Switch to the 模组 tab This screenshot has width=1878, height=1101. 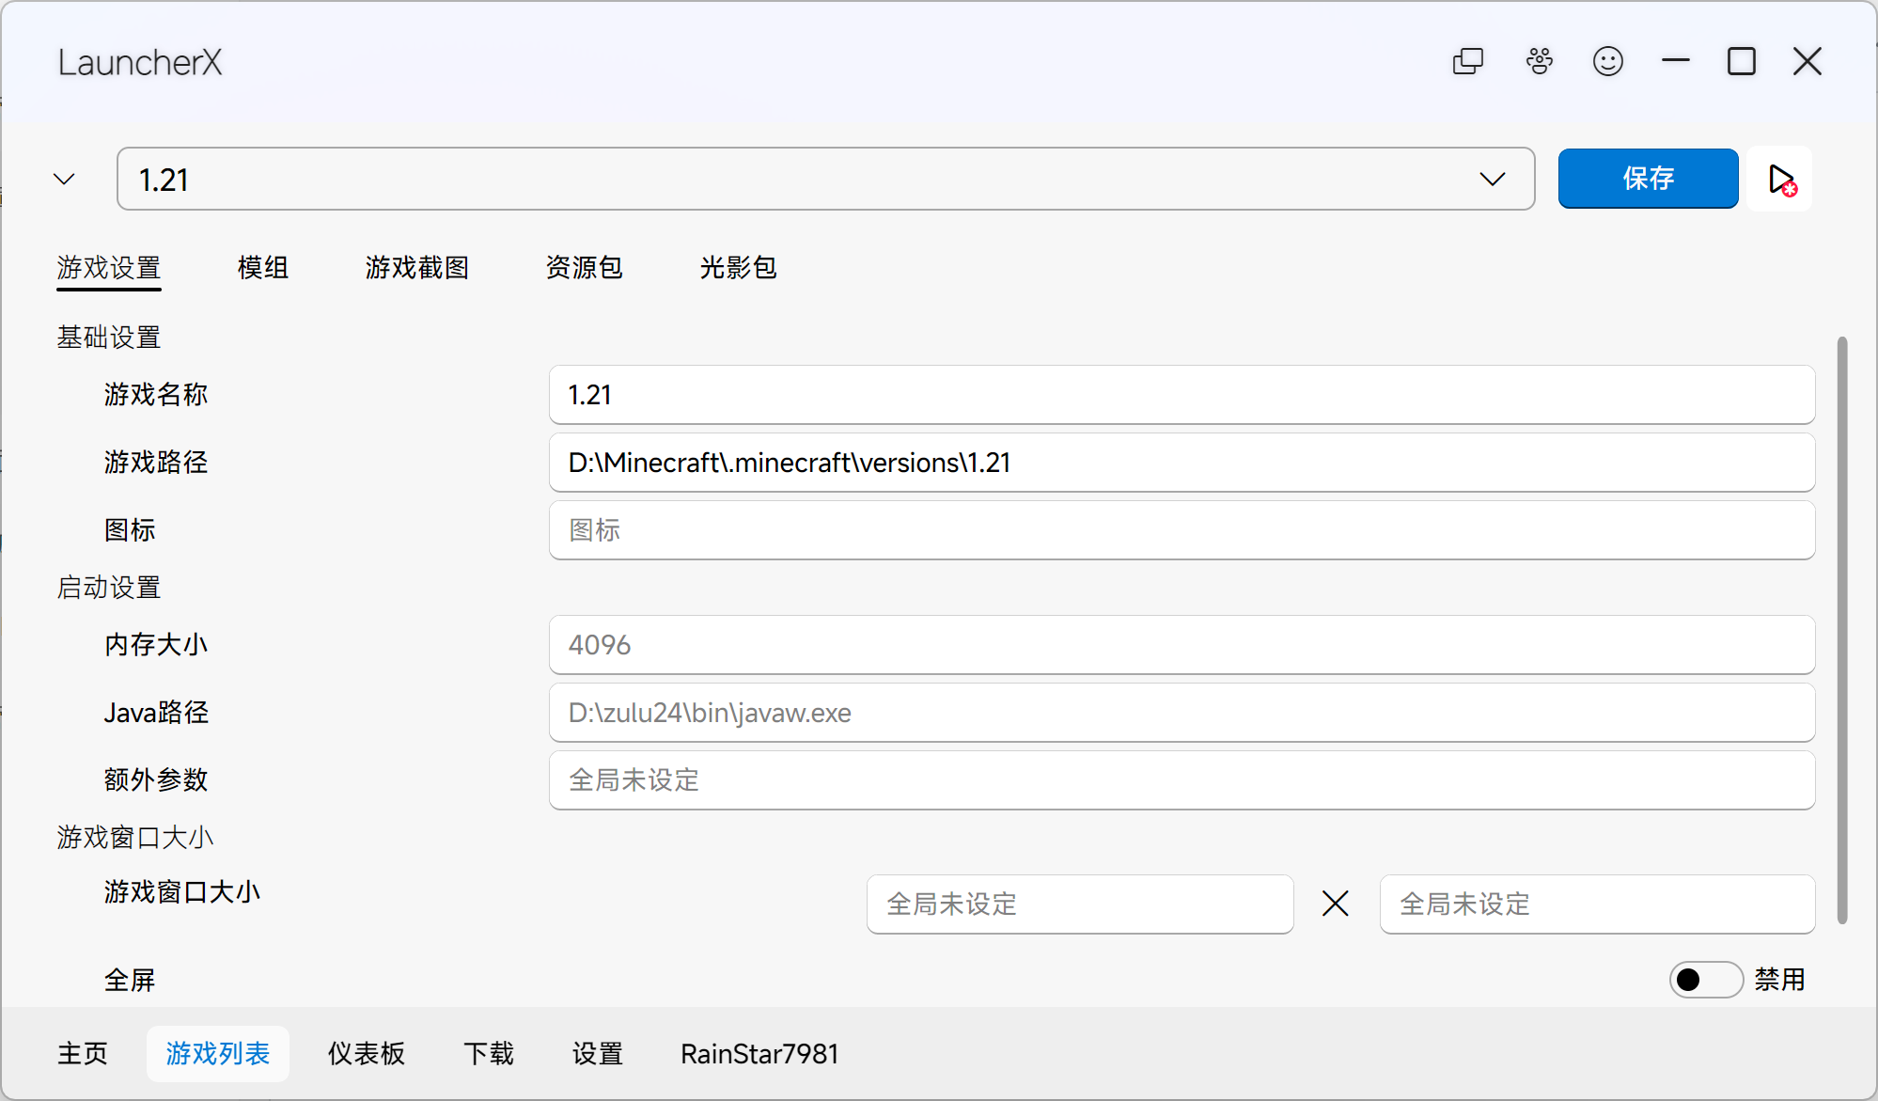(x=263, y=268)
